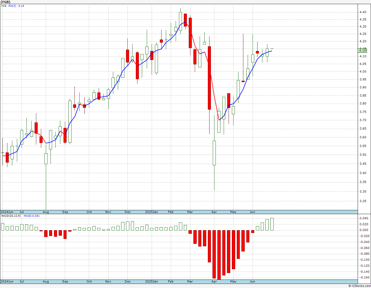Pick Aug on the price chart time axis

click(x=46, y=212)
